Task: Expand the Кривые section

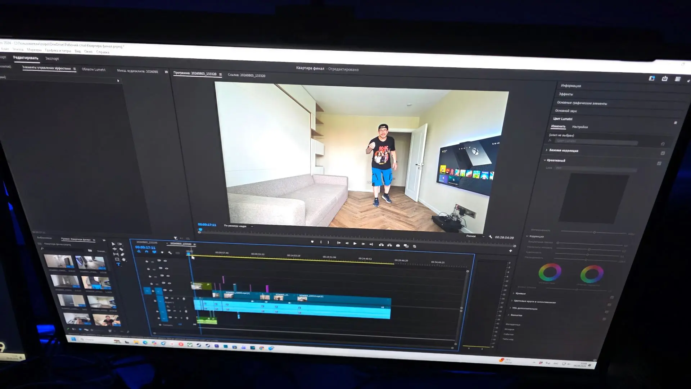Action: point(513,293)
